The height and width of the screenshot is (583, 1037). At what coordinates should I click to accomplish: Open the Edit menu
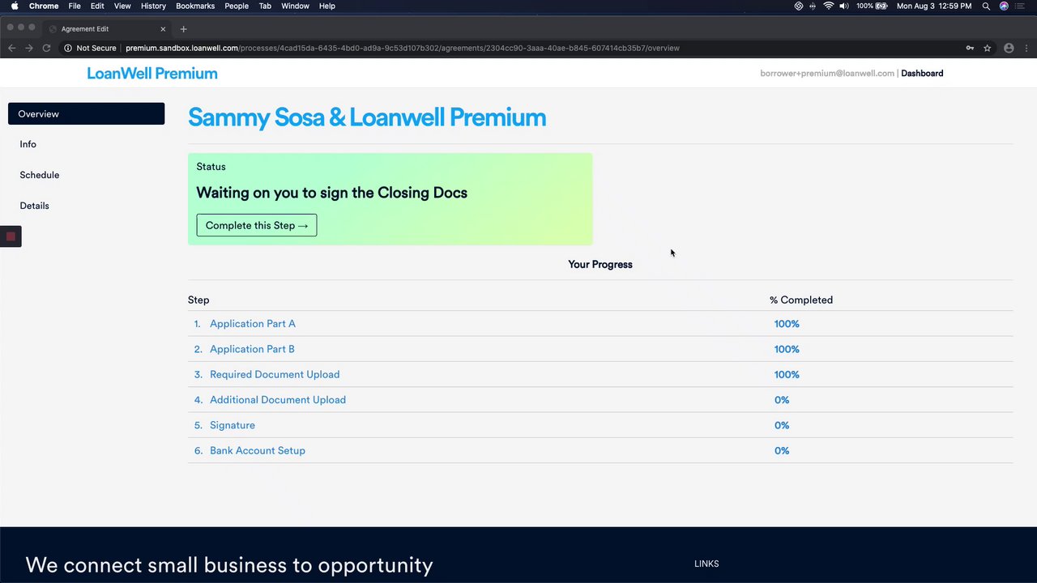click(97, 6)
